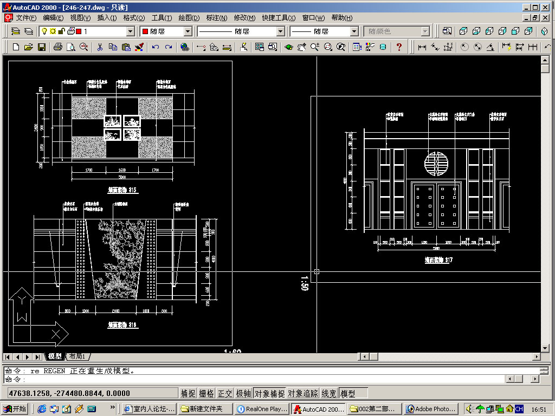Image resolution: width=555 pixels, height=416 pixels.
Task: Click the Aligned Dimension icon
Action: [x=435, y=47]
